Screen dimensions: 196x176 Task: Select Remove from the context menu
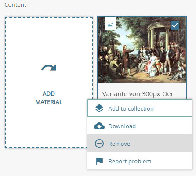(140, 143)
